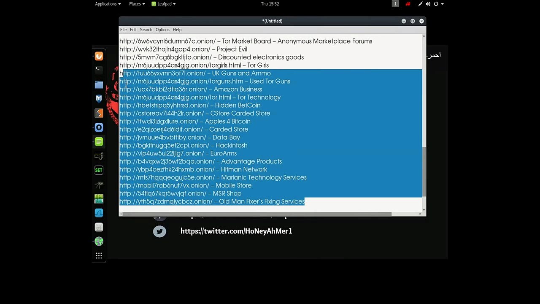Click scroll-right arrow of horizontal scrollbar
This screenshot has height=304, width=540.
tap(420, 214)
